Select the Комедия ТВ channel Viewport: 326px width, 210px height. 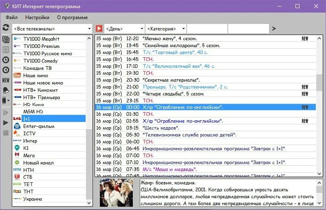[49, 68]
